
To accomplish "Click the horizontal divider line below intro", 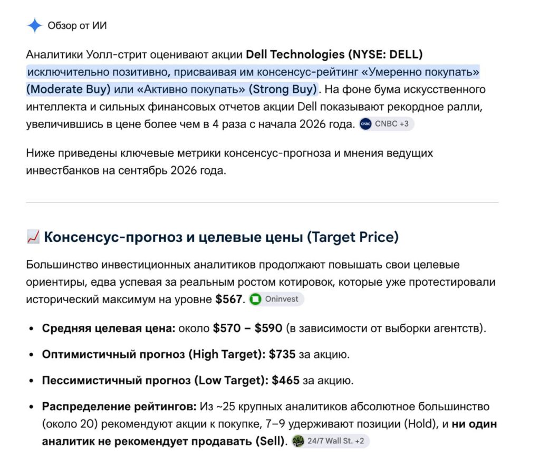I will tap(262, 202).
